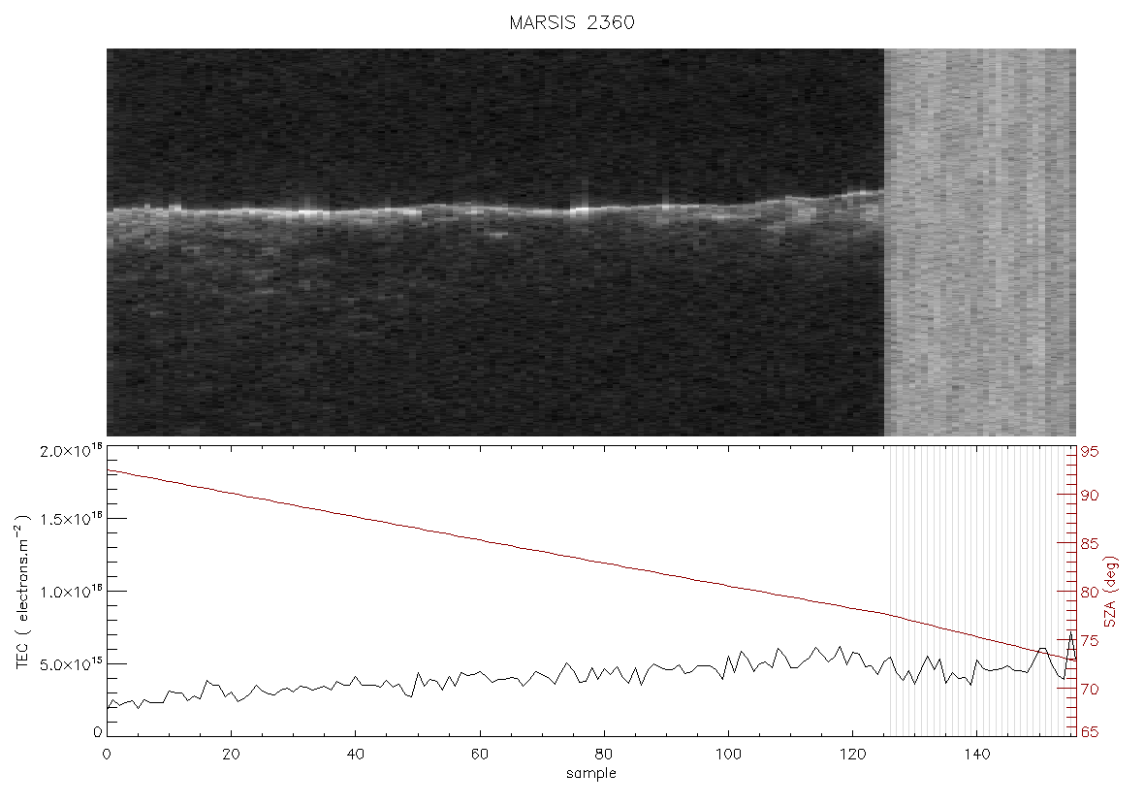Click x-axis tick label 140
The image size is (1144, 805).
976,754
